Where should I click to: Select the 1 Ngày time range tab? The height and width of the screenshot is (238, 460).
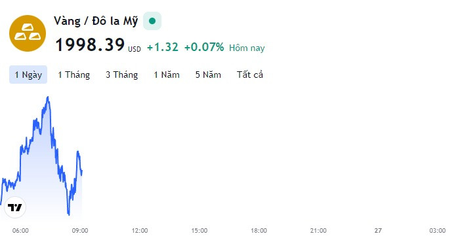pyautogui.click(x=28, y=75)
